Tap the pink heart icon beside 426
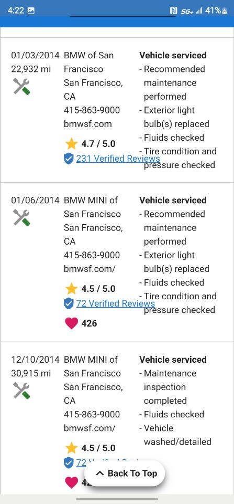 point(72,323)
